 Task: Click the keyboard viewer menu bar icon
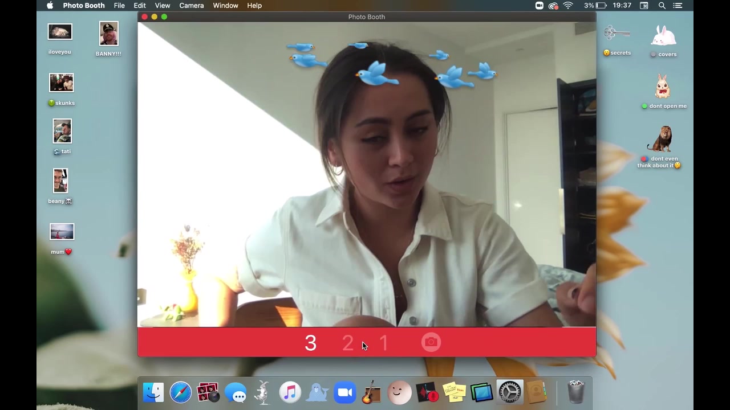click(x=644, y=5)
